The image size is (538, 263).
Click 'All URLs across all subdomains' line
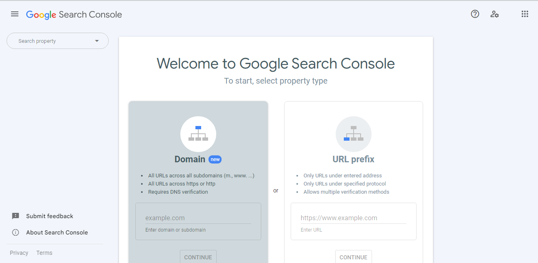[x=202, y=176]
